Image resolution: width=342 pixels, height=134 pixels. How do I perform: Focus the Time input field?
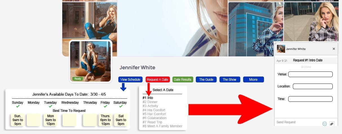[310, 99]
